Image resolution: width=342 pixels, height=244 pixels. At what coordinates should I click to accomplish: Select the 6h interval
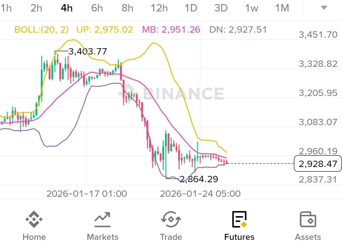click(x=97, y=8)
